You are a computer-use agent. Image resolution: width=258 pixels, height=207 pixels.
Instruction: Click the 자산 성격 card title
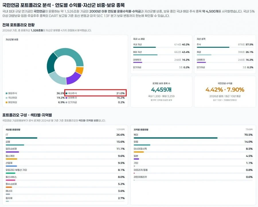pos(201,39)
